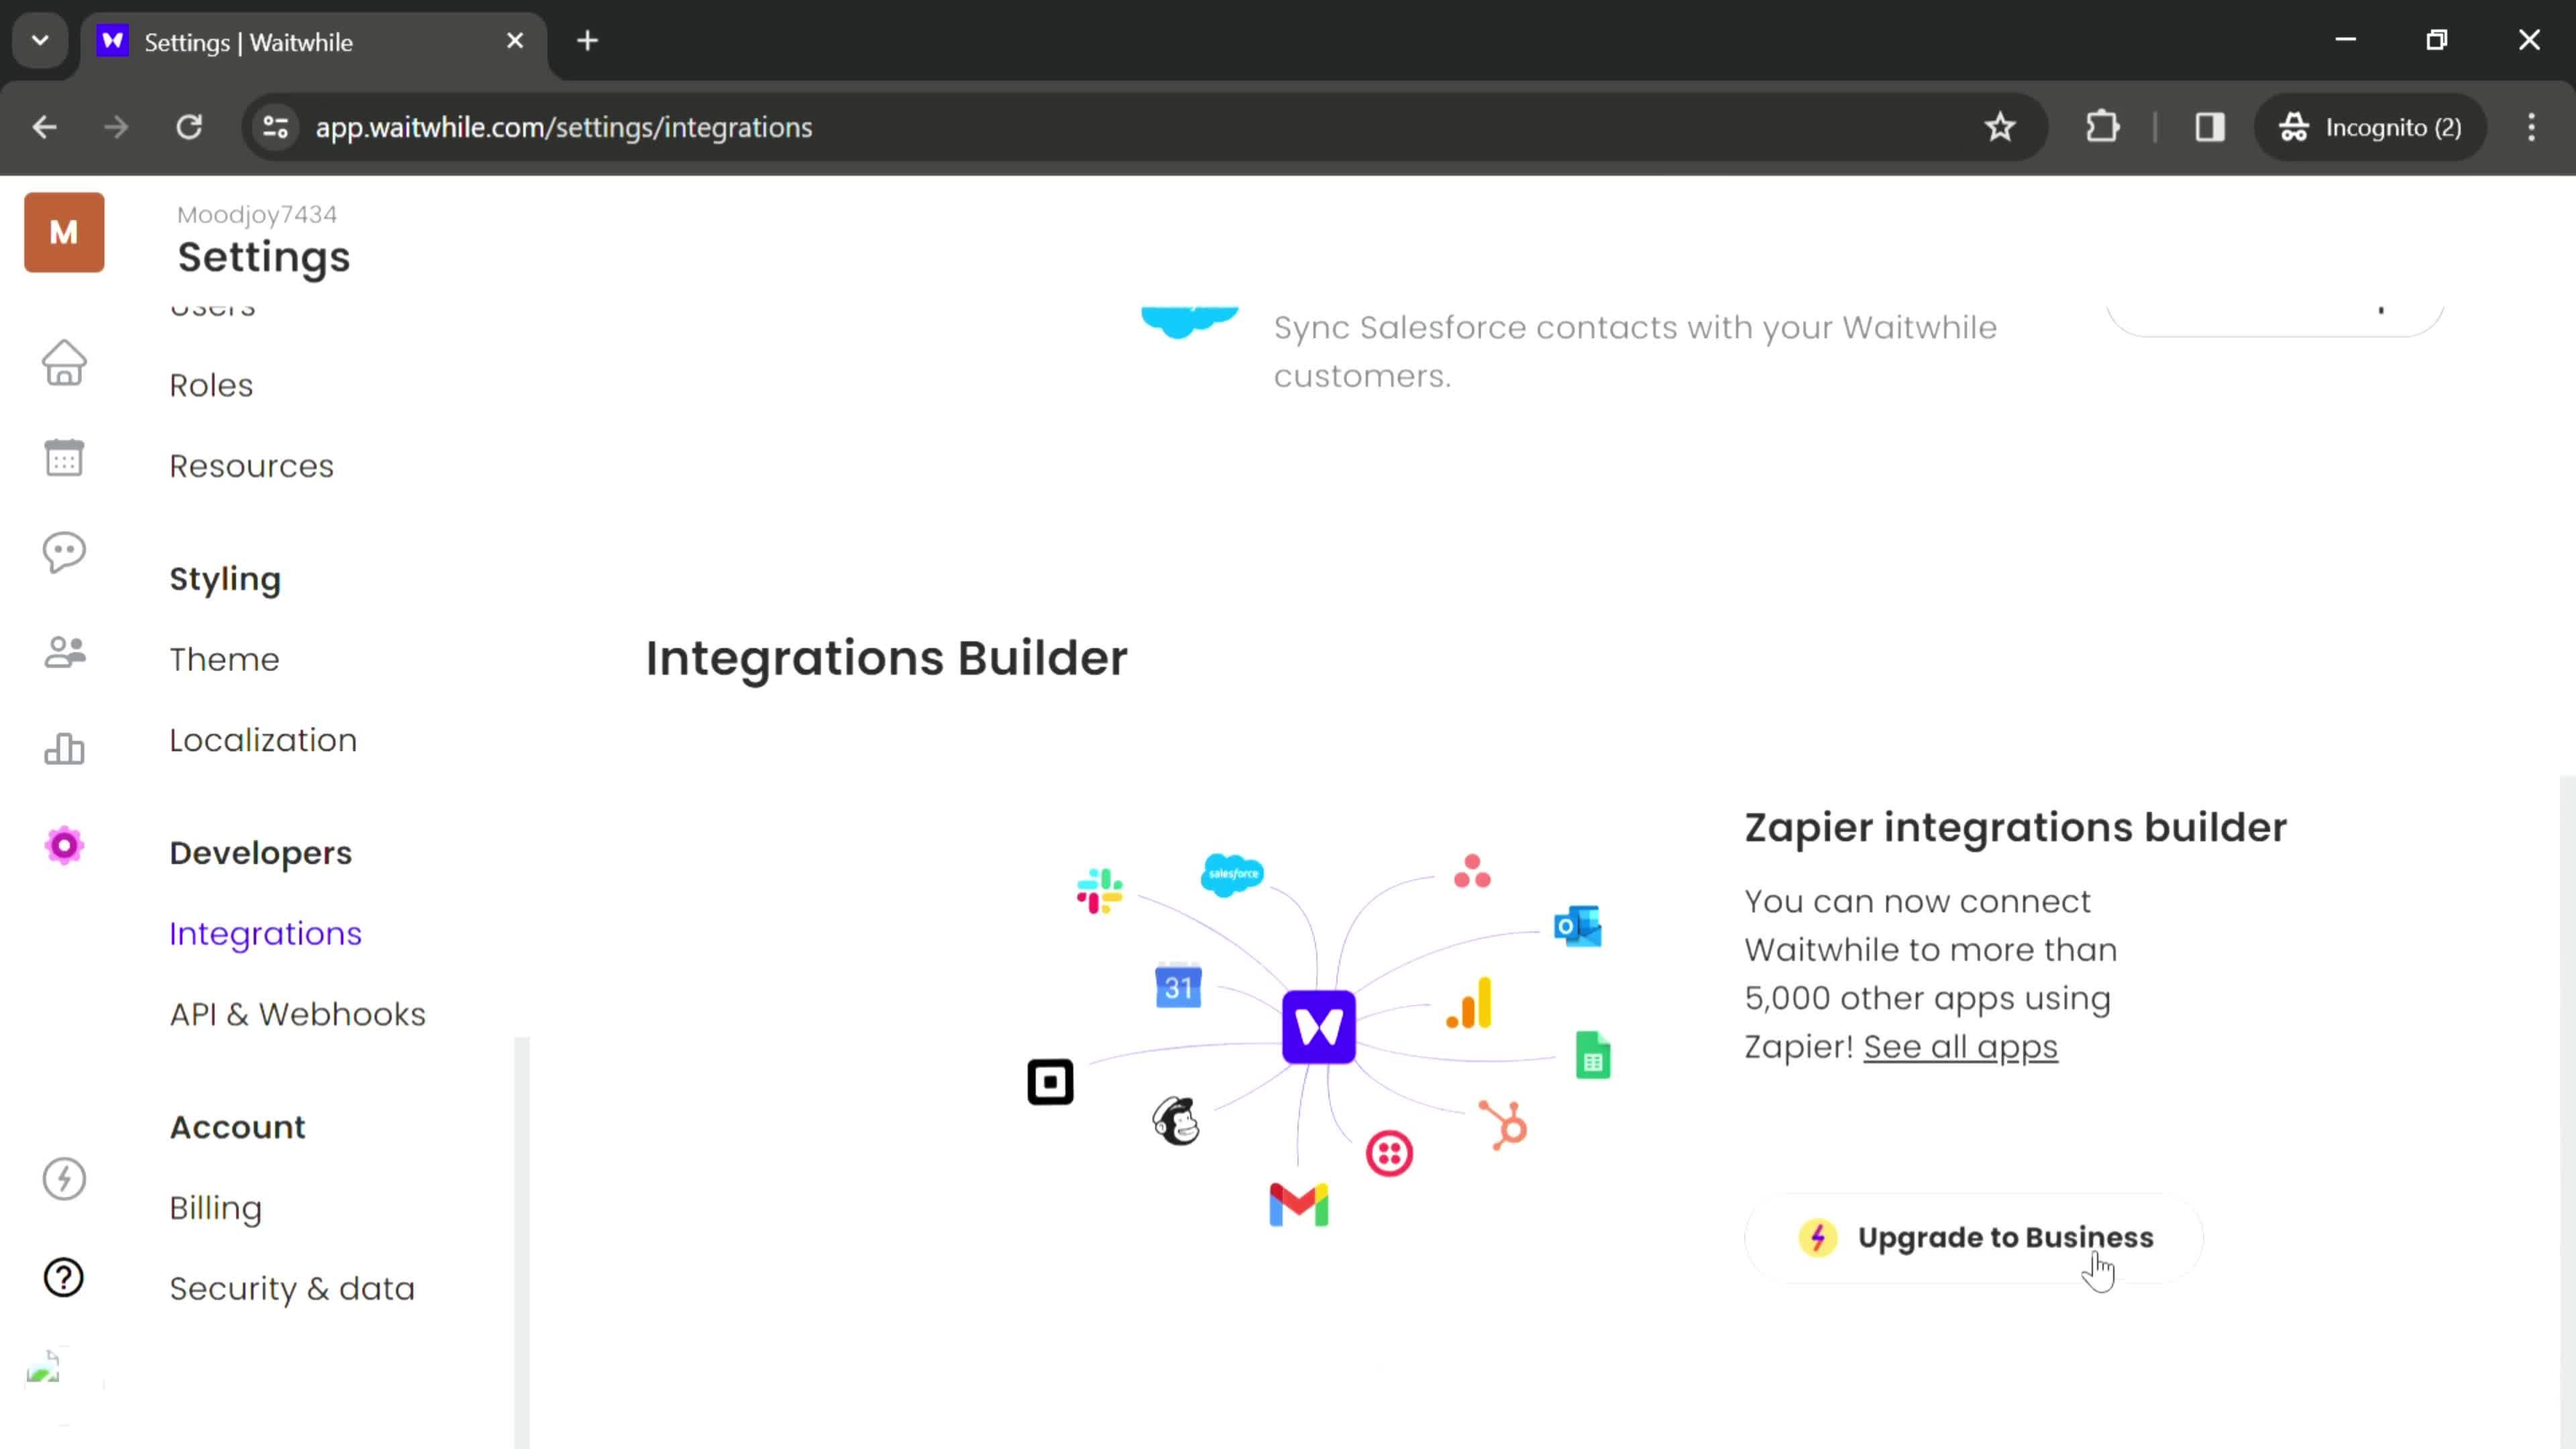Click the Upgrade to Business button
2576x1449 pixels.
point(1975,1237)
